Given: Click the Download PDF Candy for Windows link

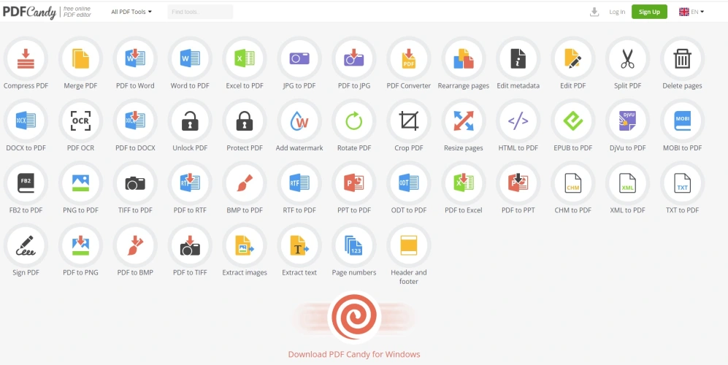Looking at the screenshot, I should (354, 354).
